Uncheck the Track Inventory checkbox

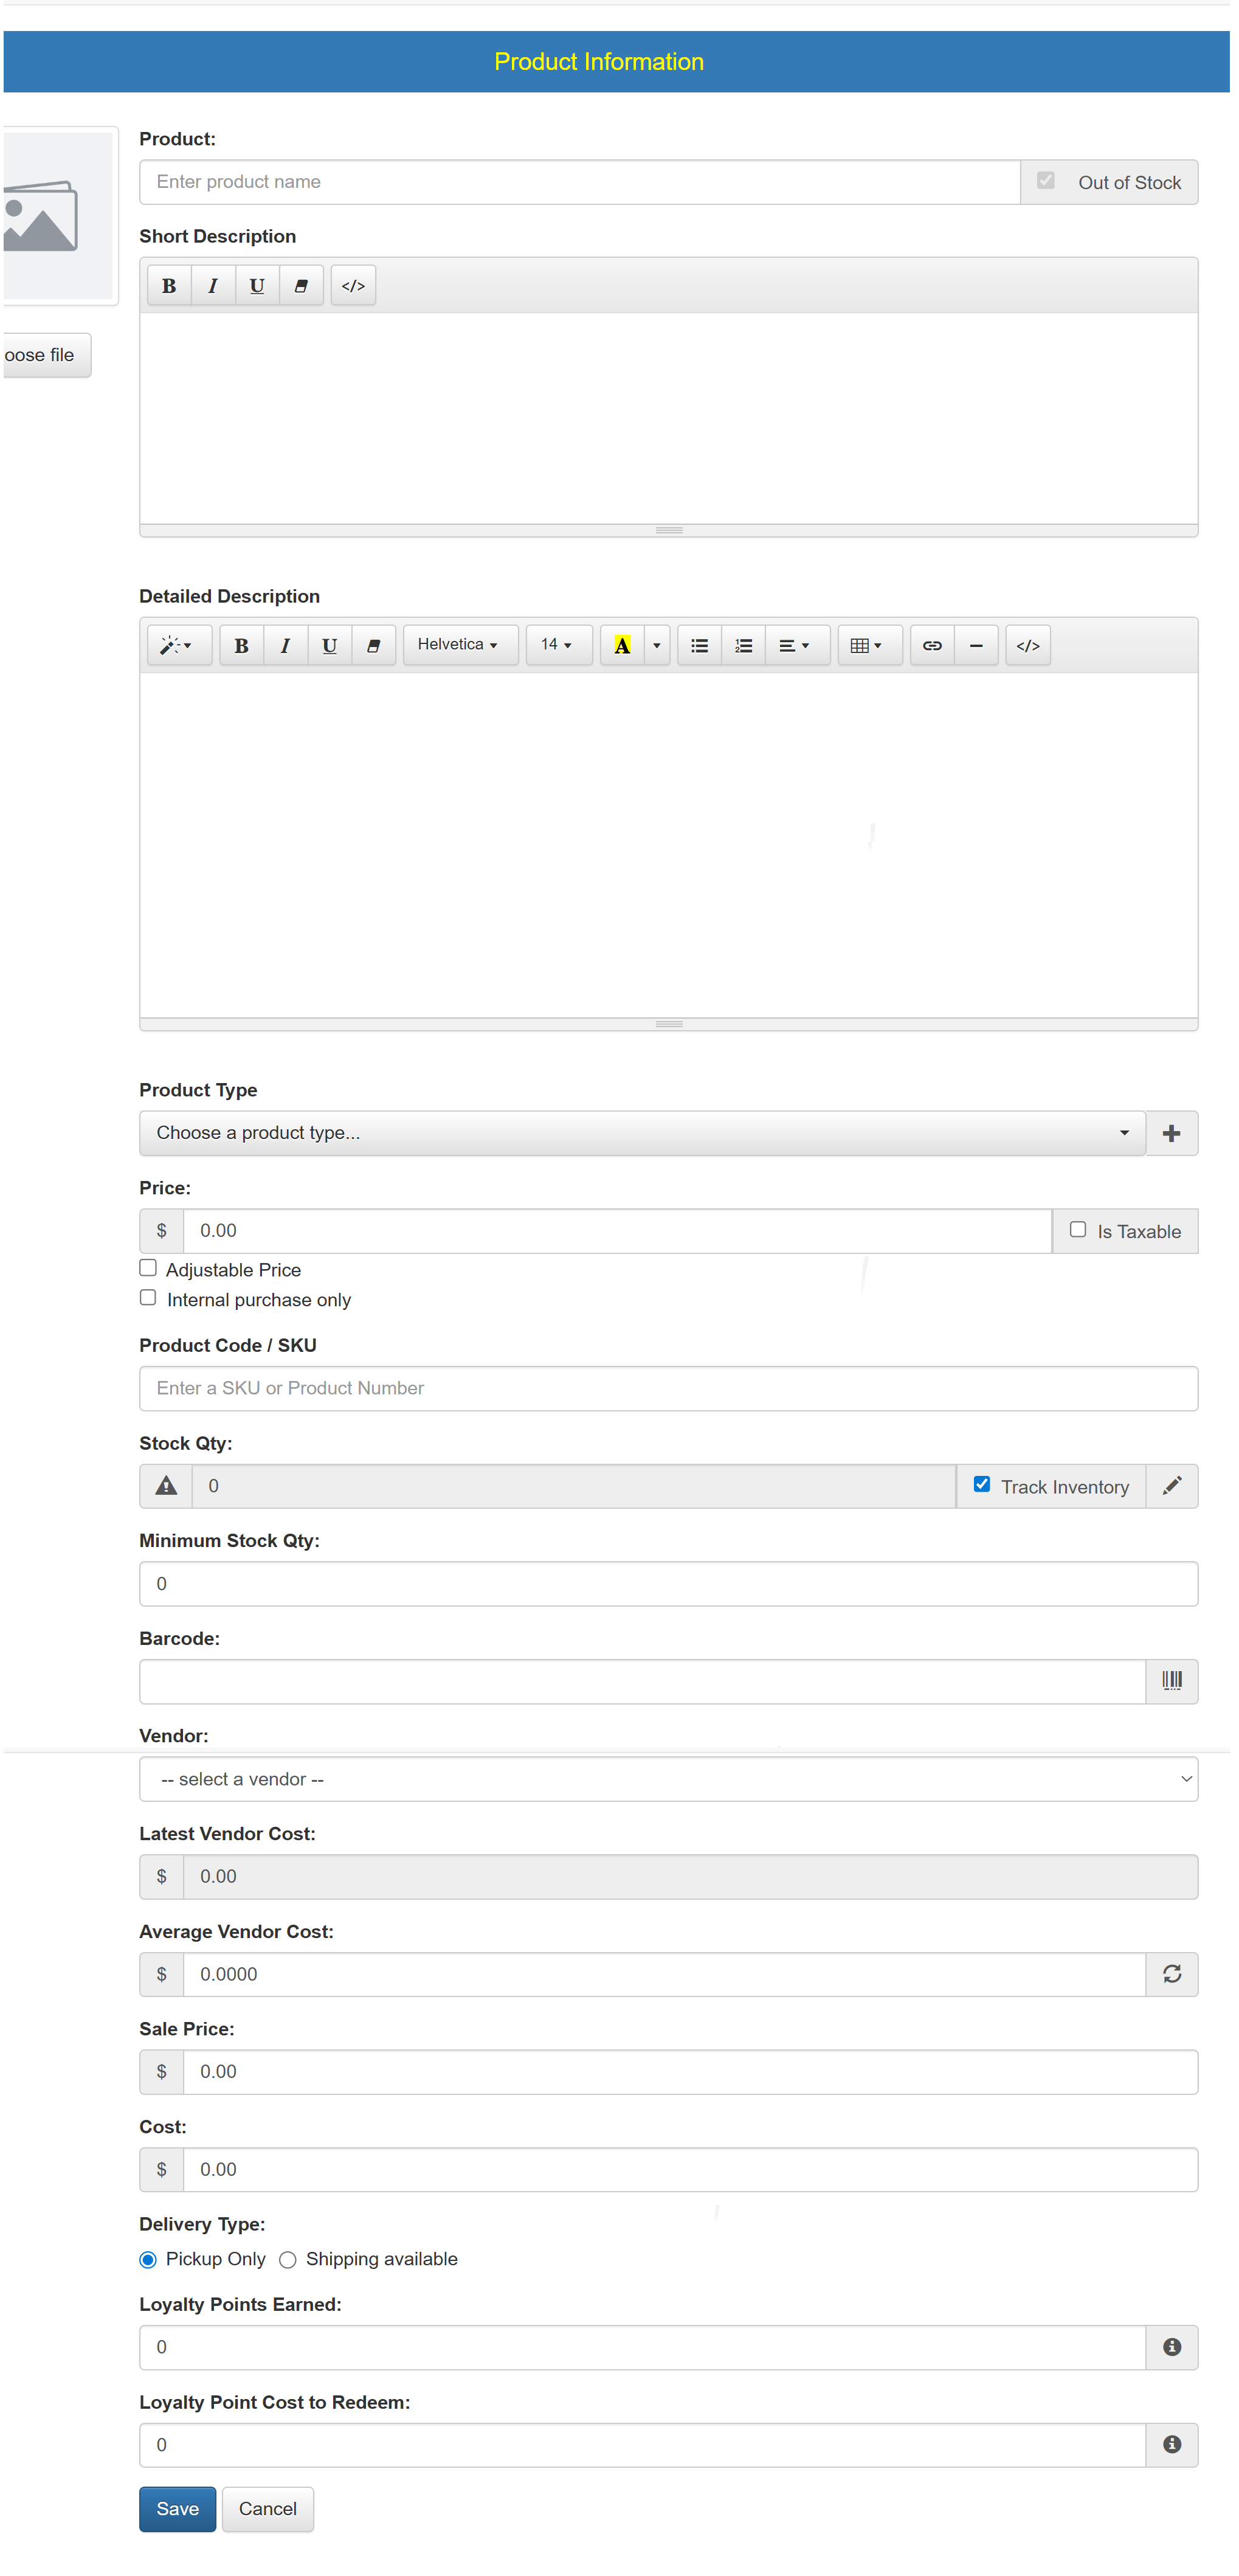point(981,1485)
